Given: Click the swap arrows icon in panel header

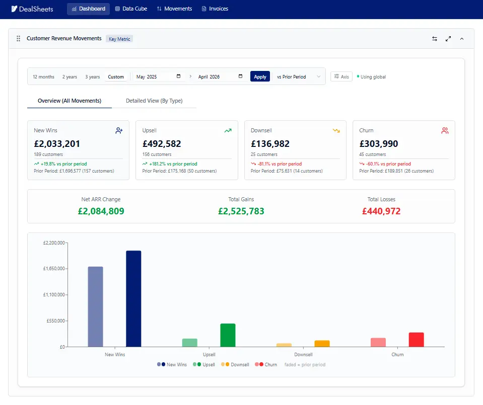Looking at the screenshot, I should click(434, 39).
